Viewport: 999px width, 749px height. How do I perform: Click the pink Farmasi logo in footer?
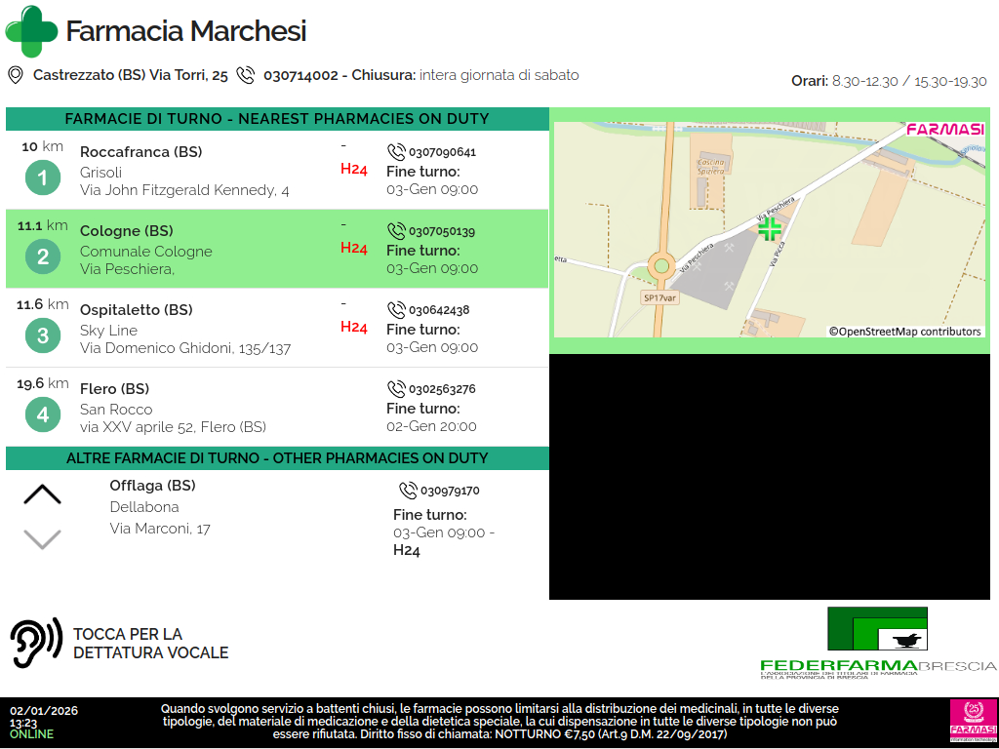[973, 721]
